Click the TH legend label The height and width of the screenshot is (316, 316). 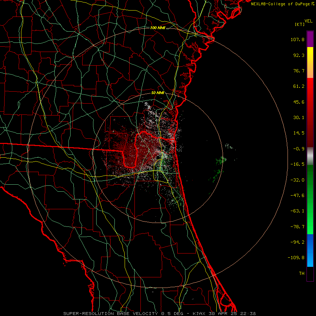coord(302,273)
